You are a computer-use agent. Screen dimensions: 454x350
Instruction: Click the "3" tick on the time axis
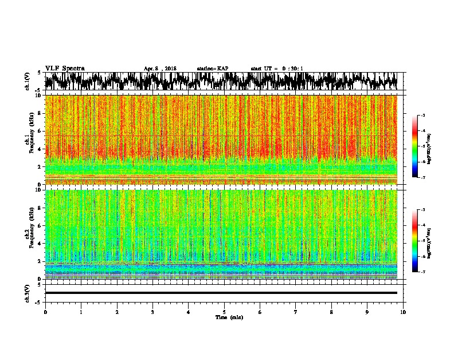(152, 312)
